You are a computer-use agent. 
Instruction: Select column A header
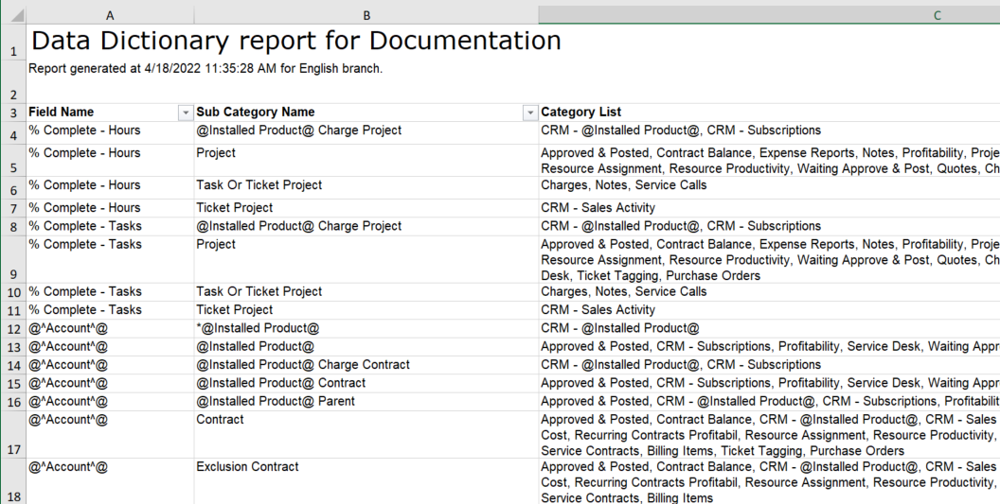pyautogui.click(x=111, y=15)
